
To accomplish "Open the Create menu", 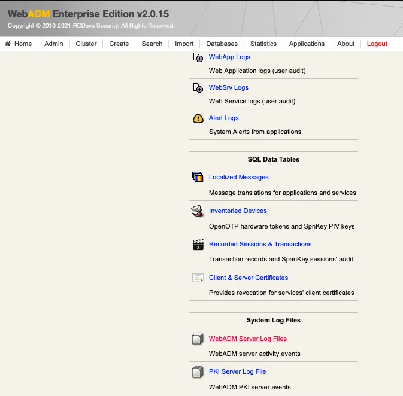I will 119,44.
